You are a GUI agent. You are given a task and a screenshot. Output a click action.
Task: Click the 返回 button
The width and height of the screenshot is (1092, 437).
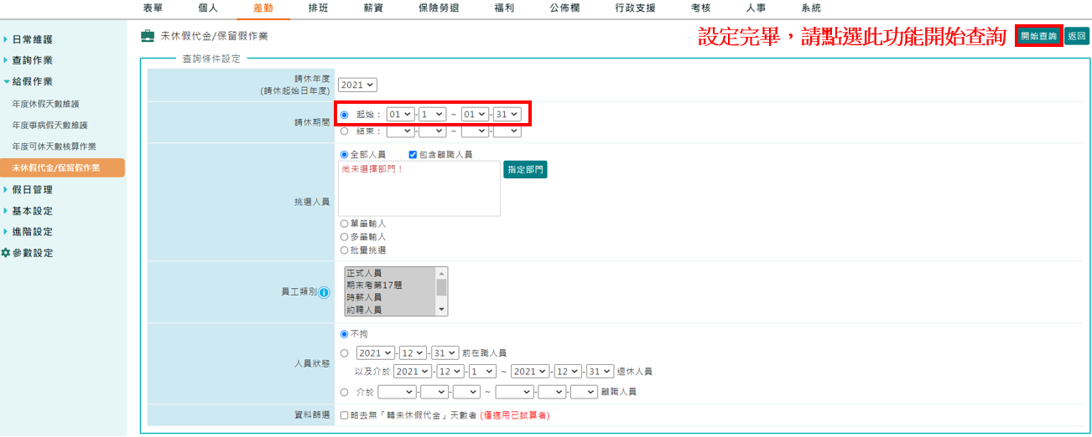1076,36
